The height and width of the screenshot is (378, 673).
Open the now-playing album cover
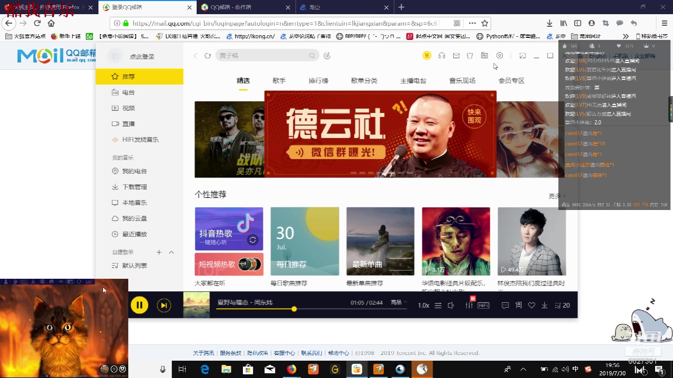[x=196, y=305]
